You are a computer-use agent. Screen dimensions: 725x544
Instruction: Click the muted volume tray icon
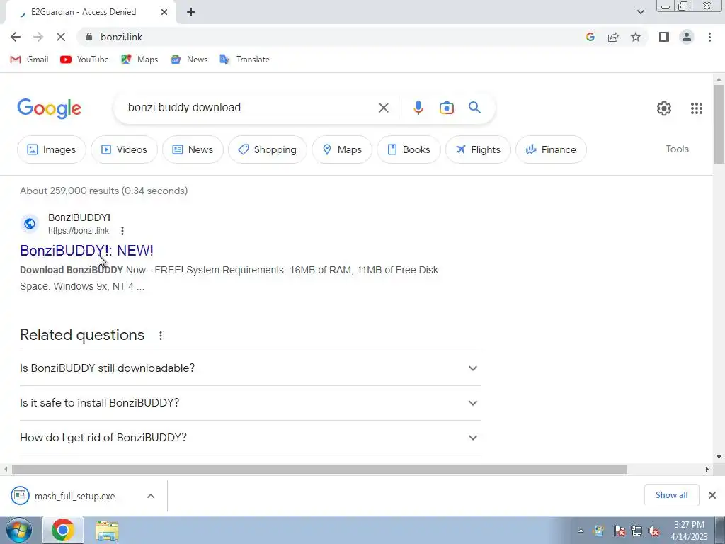point(653,531)
